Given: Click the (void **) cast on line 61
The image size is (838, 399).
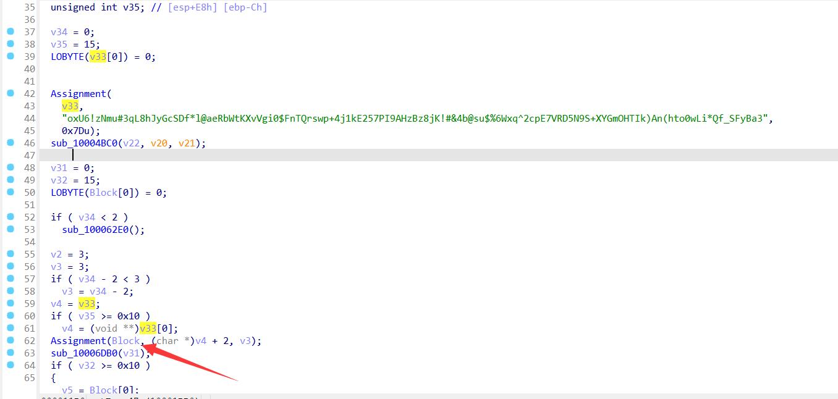Looking at the screenshot, I should point(115,329).
